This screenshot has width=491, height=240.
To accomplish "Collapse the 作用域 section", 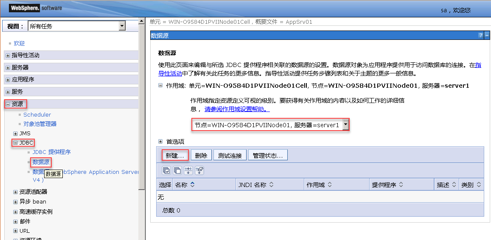I will tap(160, 85).
